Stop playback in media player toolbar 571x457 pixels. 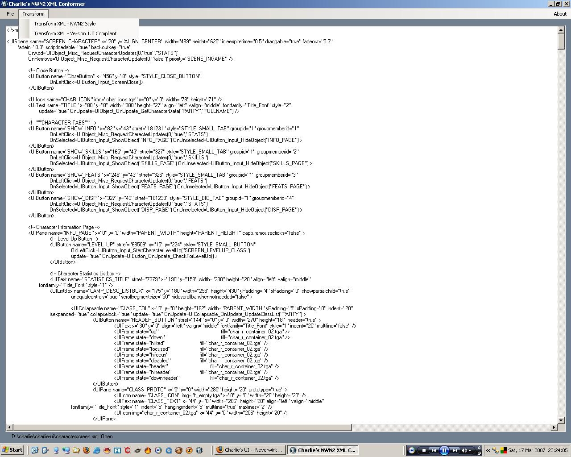(423, 450)
